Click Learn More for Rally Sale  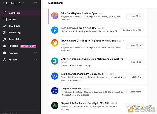pos(135,45)
